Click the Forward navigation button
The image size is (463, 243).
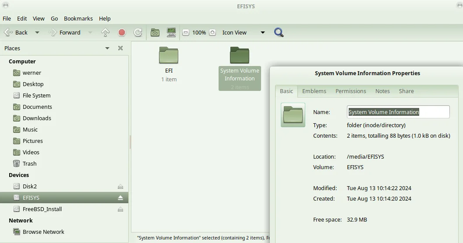(64, 32)
